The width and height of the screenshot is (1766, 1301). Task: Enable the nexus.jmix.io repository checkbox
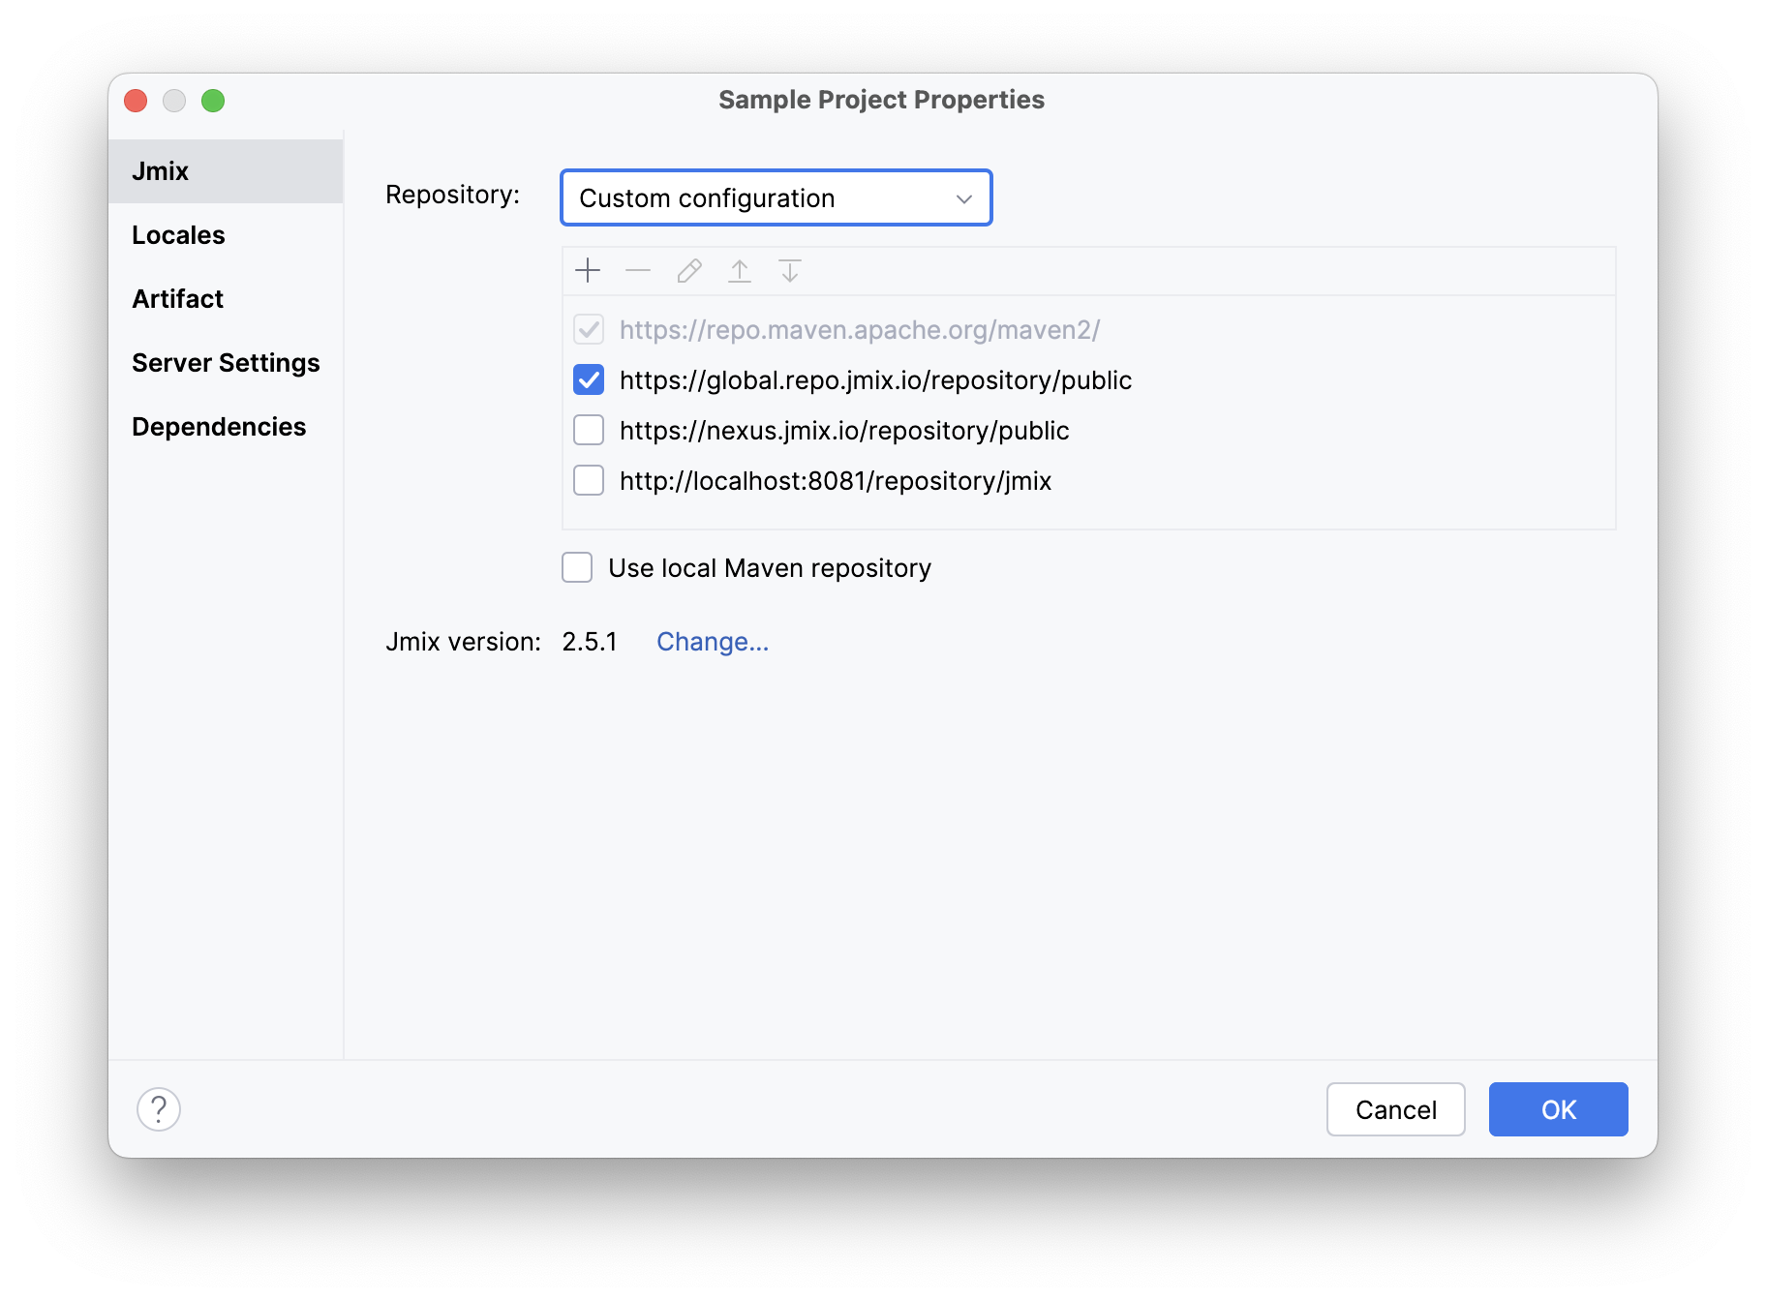pyautogui.click(x=589, y=431)
